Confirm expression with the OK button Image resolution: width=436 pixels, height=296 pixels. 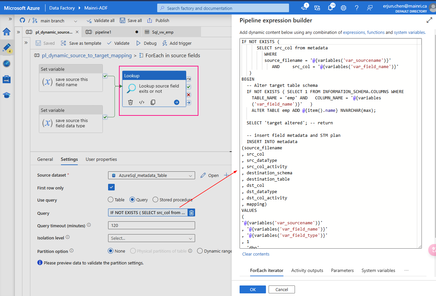point(252,289)
